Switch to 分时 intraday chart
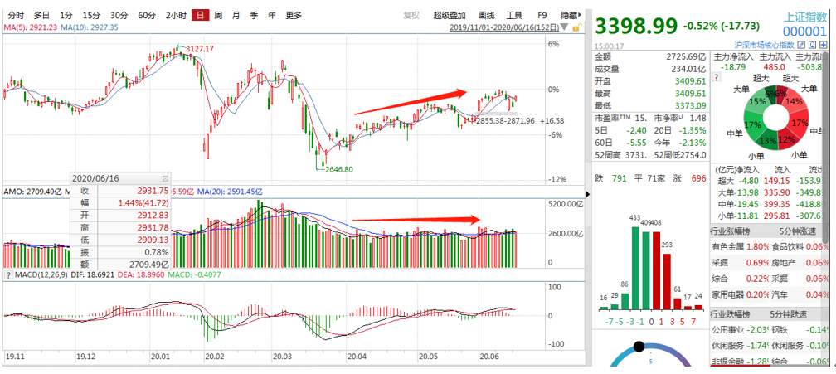The height and width of the screenshot is (374, 836). click(16, 15)
